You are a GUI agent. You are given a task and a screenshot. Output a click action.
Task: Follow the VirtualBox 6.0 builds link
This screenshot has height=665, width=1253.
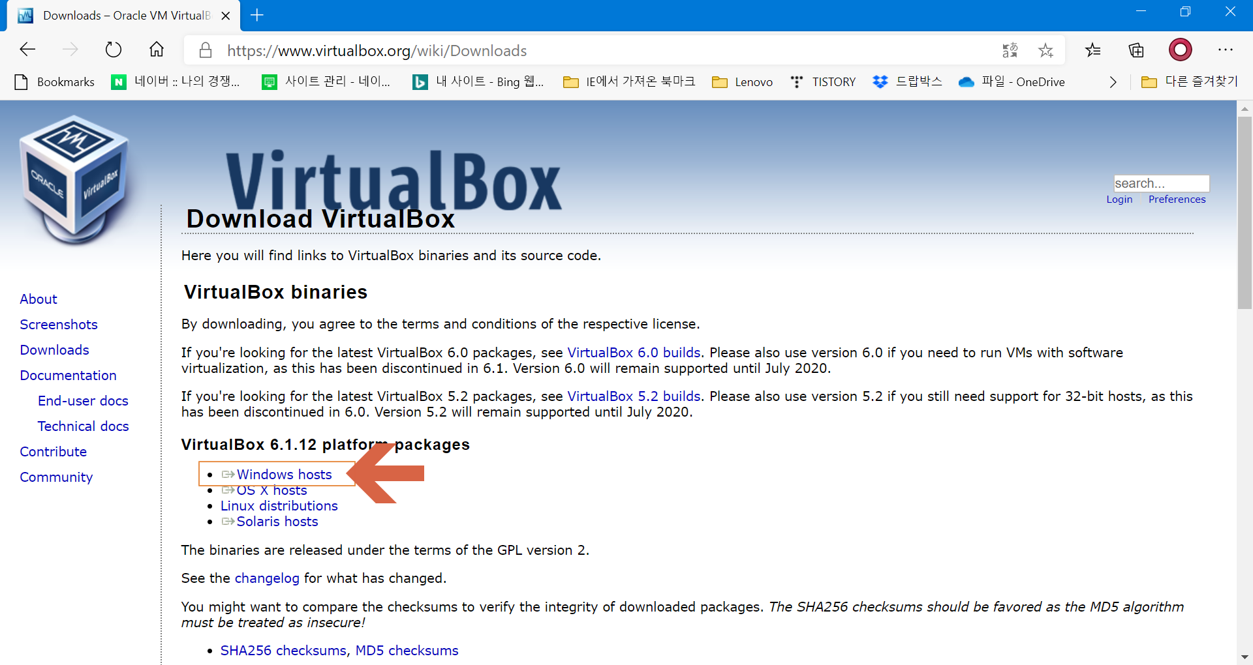coord(634,353)
